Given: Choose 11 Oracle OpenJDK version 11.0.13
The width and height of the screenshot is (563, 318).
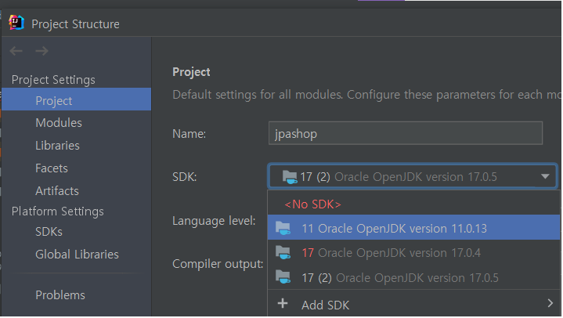Looking at the screenshot, I should click(x=413, y=227).
